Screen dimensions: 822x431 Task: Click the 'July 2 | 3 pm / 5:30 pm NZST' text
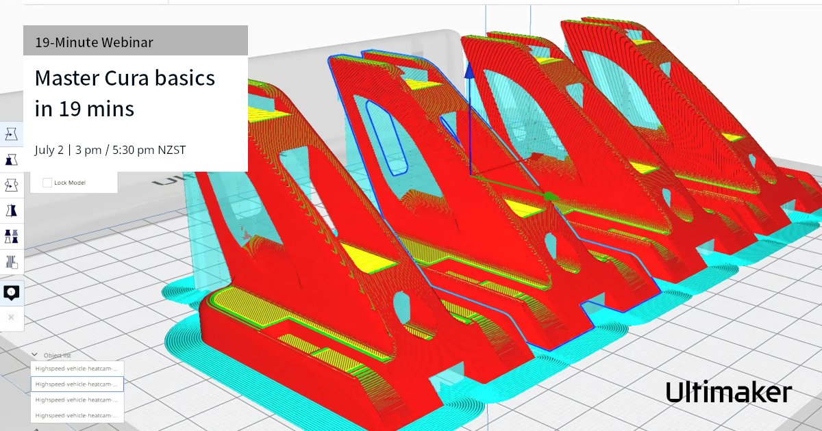tap(110, 150)
